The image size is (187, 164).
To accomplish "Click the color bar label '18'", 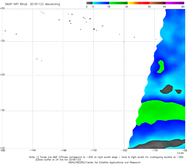I will coord(109,7).
